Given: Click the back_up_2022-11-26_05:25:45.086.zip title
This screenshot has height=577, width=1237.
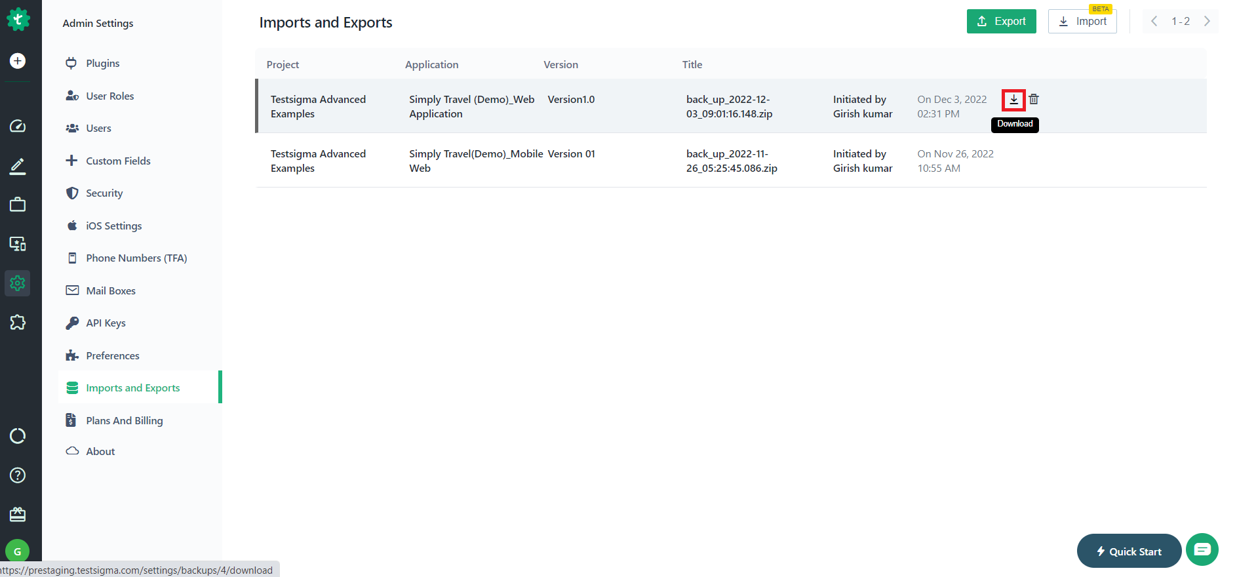Looking at the screenshot, I should (x=732, y=161).
